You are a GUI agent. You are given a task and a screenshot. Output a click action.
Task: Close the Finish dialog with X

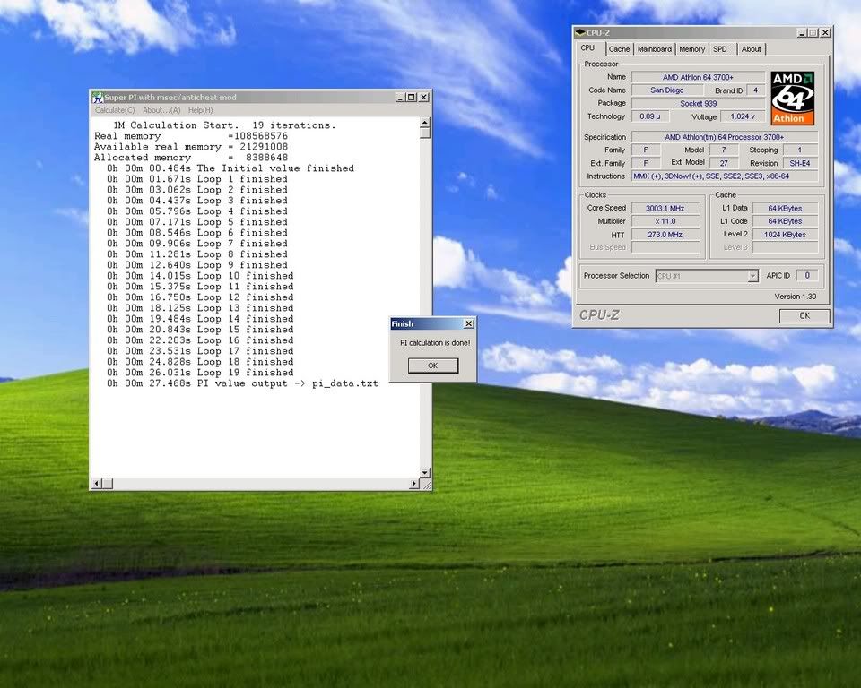tap(468, 323)
